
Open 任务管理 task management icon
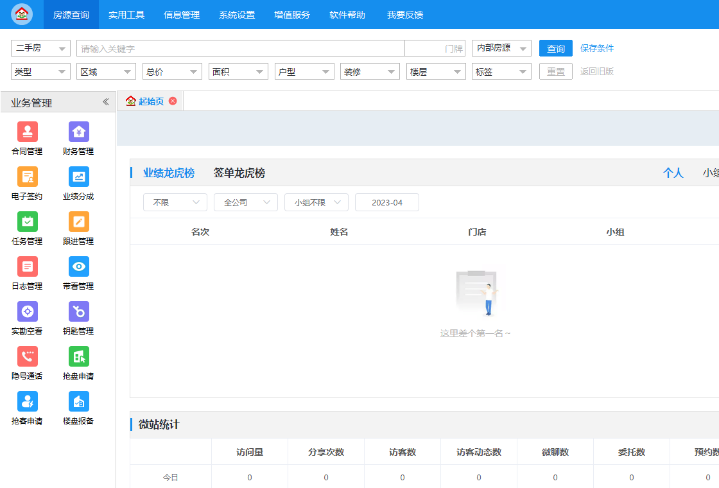[x=28, y=222]
